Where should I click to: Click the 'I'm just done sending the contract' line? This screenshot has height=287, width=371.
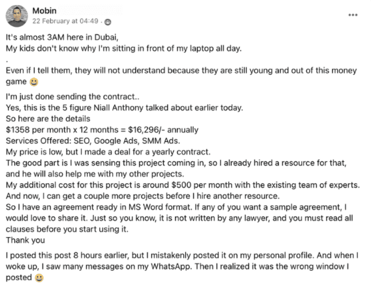72,96
